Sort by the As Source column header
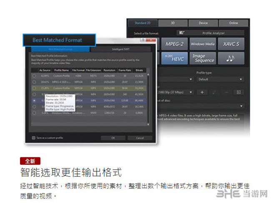The image size is (271, 203). point(45,70)
